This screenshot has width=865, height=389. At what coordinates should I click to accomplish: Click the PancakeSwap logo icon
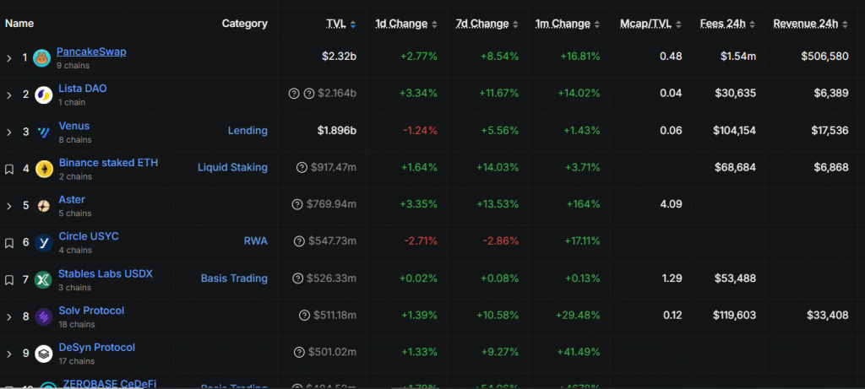pos(41,58)
